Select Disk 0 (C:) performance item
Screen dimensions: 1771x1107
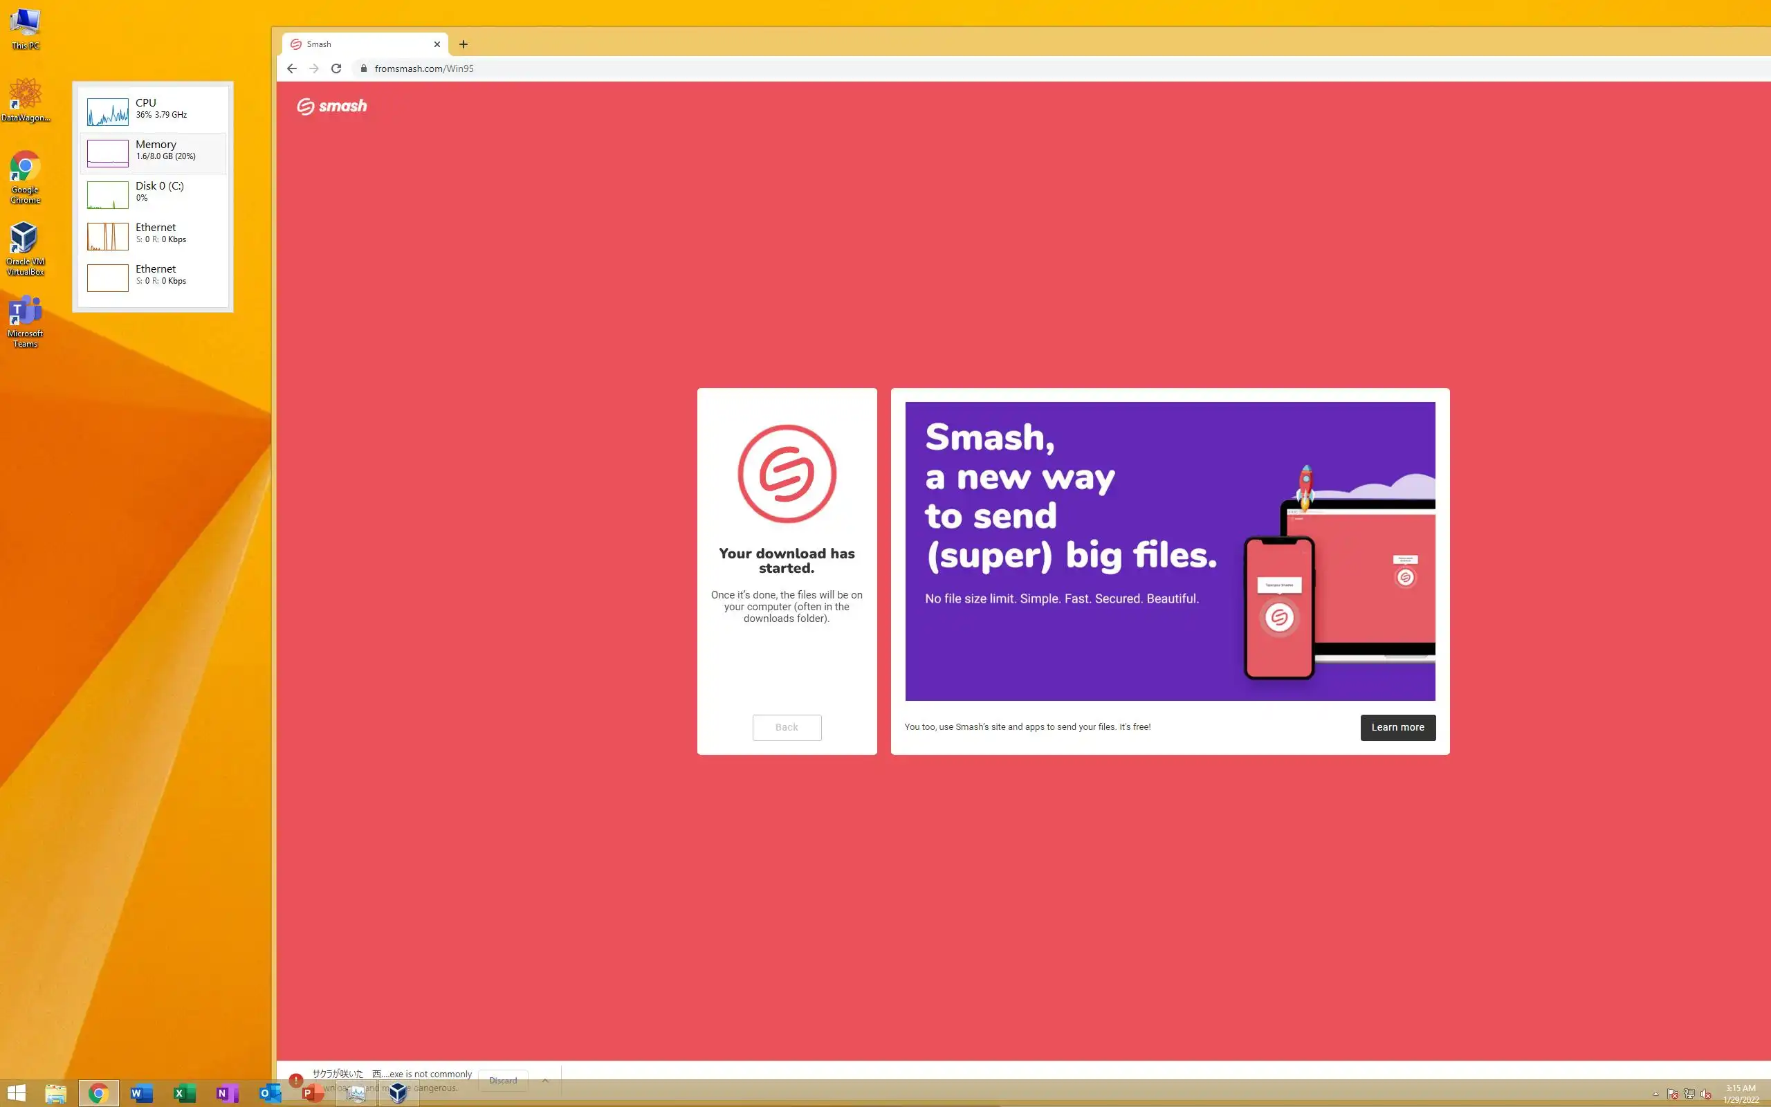[153, 194]
